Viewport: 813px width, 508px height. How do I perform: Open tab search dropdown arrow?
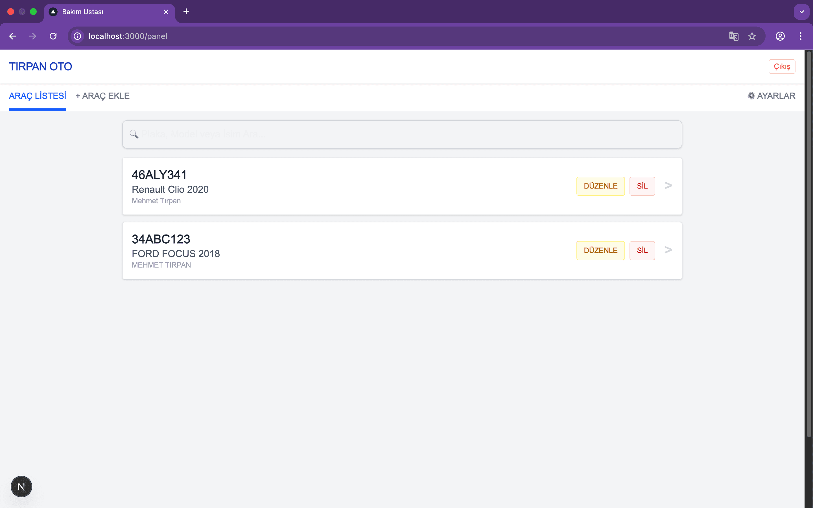[801, 12]
